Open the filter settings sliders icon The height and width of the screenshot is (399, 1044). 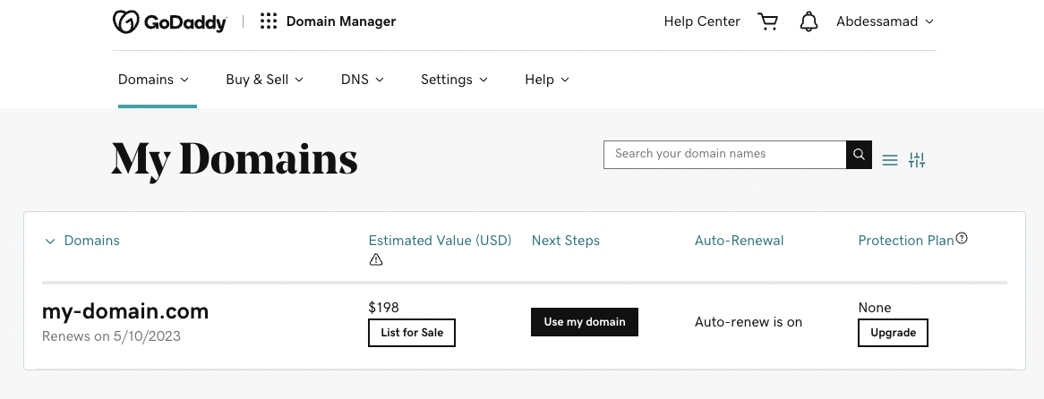coord(917,160)
